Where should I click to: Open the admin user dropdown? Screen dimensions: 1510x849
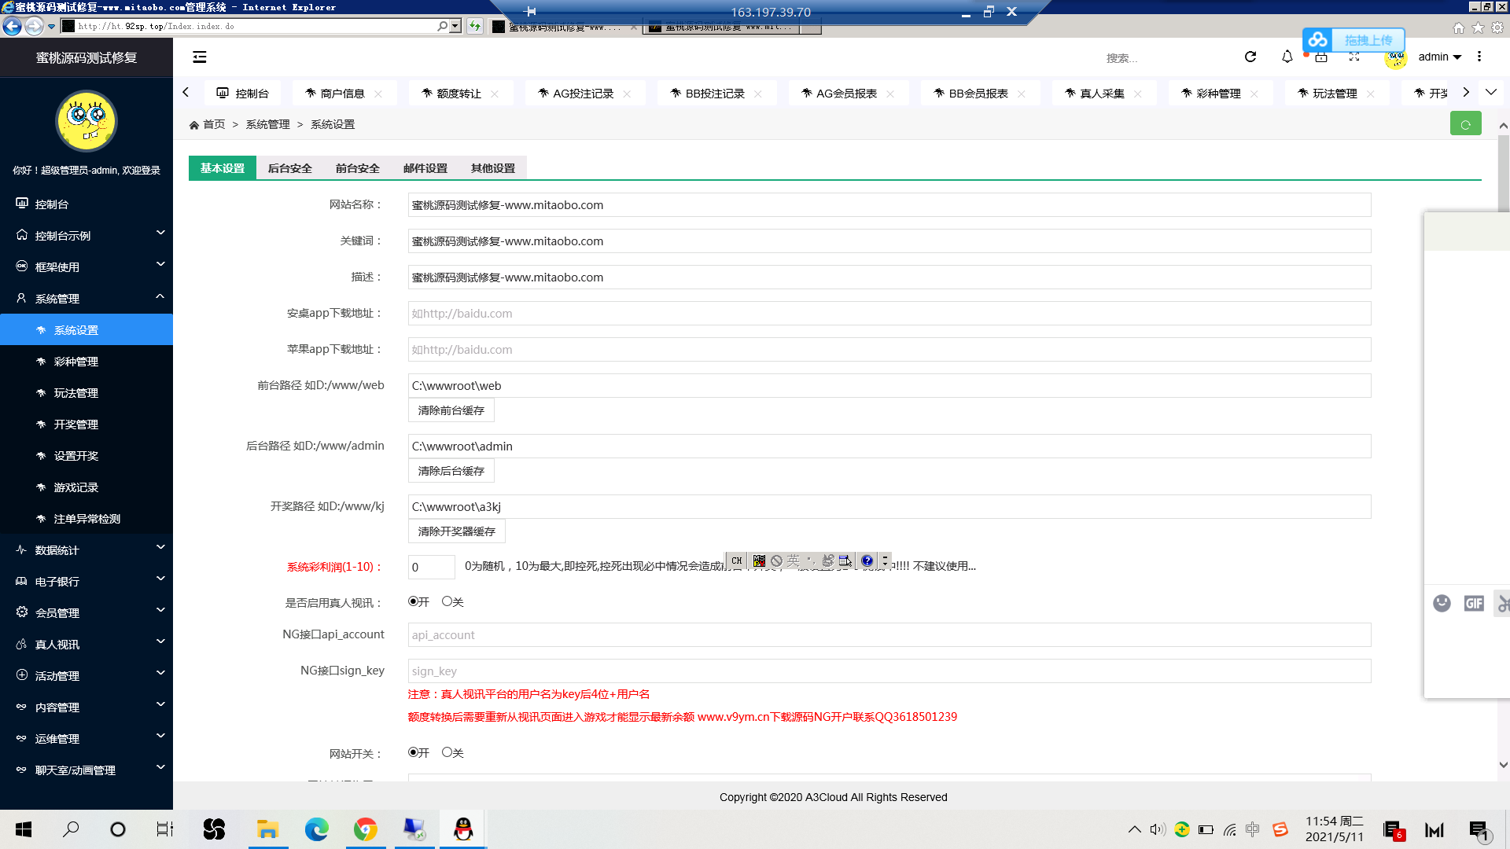point(1439,57)
